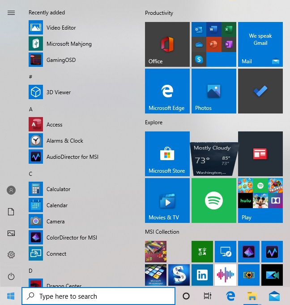Viewport: 290px width, 305px height.
Task: Open the Power options button
Action: point(11,276)
